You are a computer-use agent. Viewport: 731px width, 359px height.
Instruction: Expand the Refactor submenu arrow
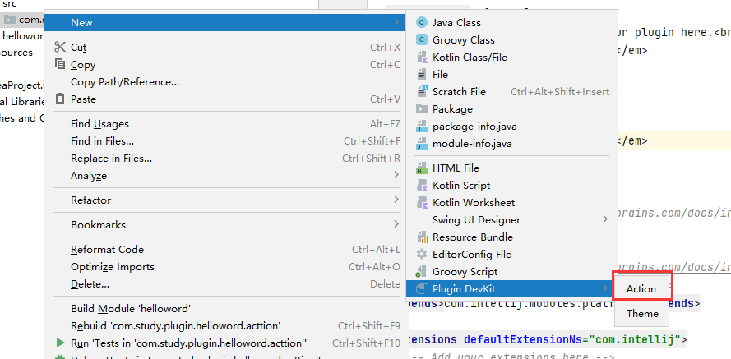pyautogui.click(x=396, y=200)
